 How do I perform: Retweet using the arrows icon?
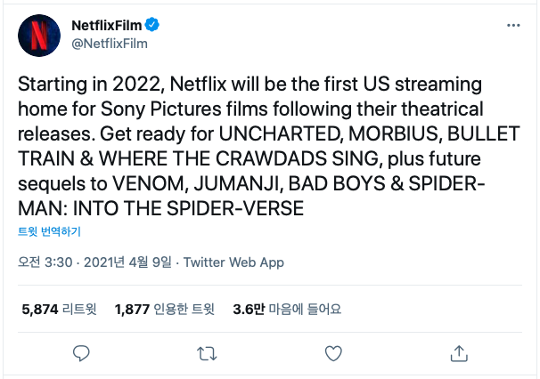tap(207, 353)
